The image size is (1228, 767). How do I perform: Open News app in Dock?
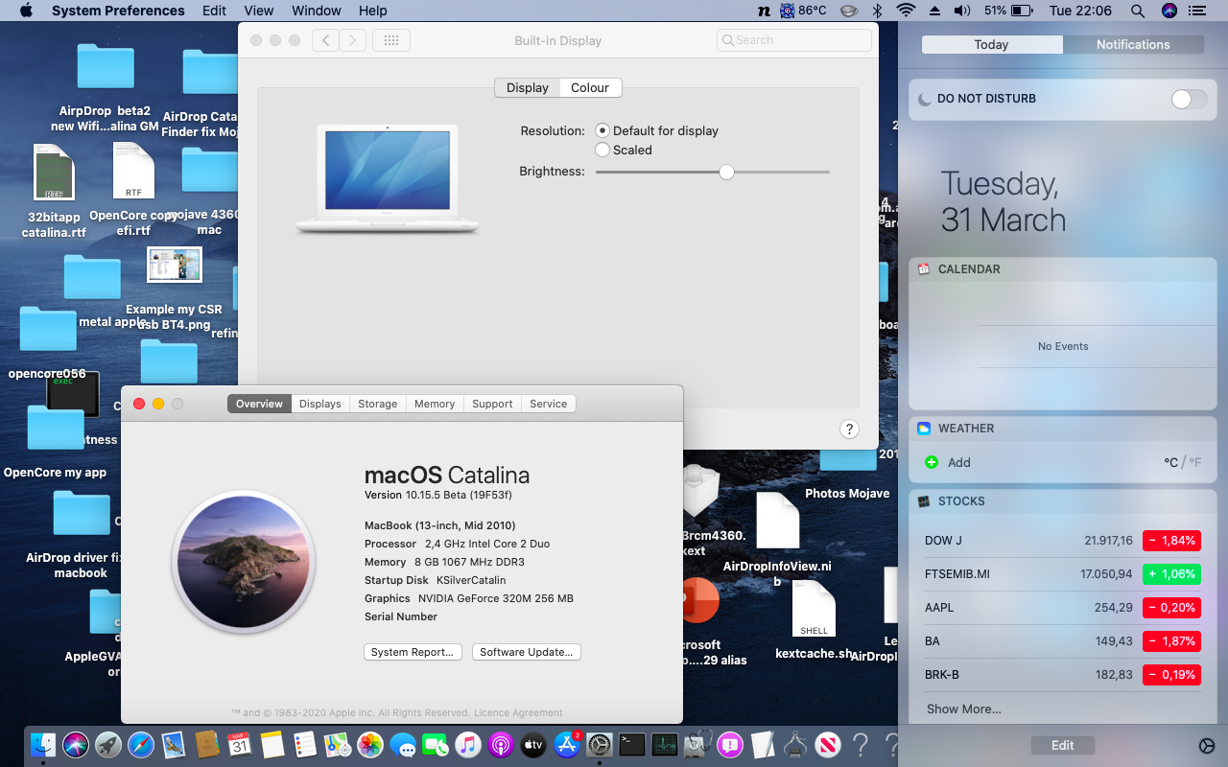coord(828,744)
